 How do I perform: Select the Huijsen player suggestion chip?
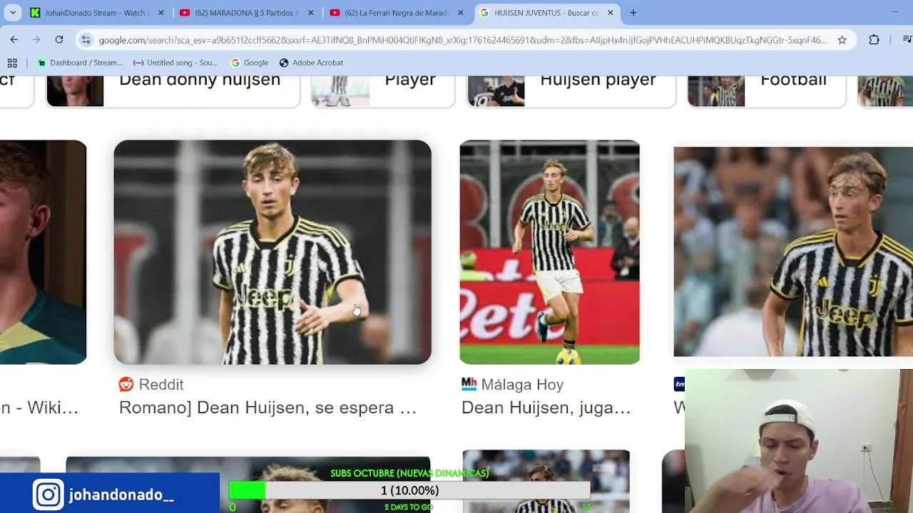pyautogui.click(x=571, y=91)
